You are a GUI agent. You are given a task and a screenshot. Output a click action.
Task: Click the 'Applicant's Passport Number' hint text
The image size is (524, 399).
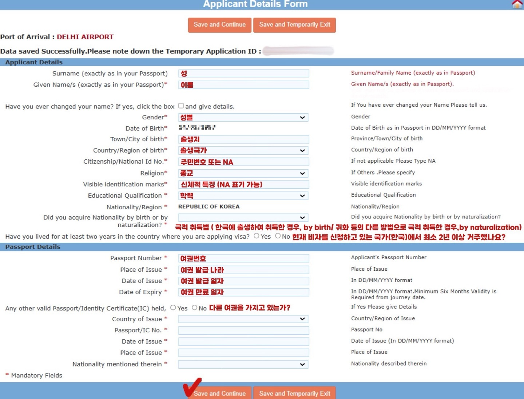389,257
